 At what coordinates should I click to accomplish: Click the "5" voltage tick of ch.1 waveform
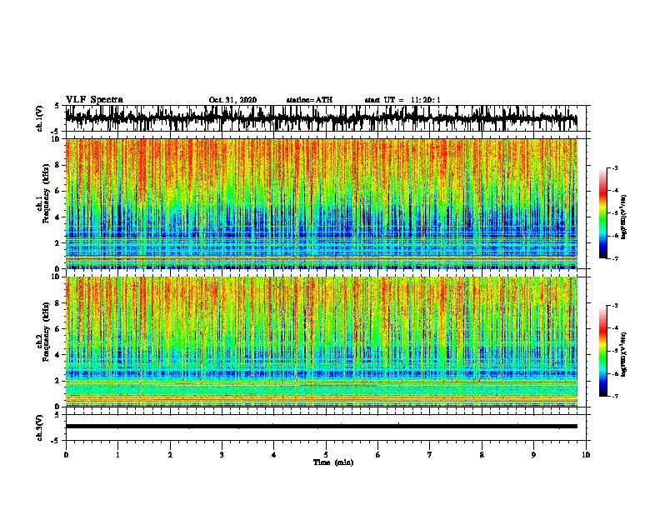click(x=57, y=106)
